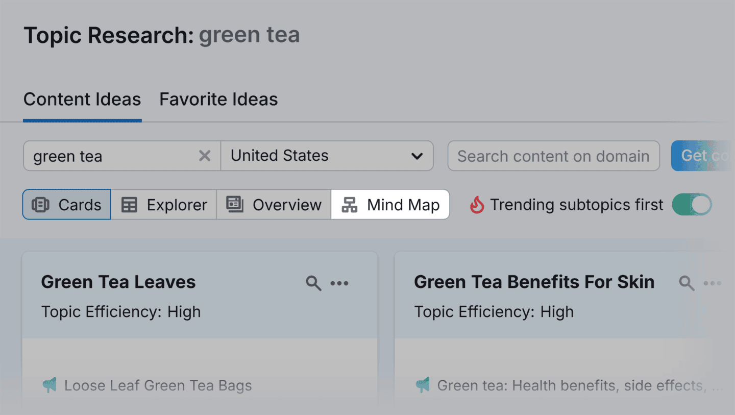This screenshot has width=735, height=415.
Task: Switch to Explorer view using its icon
Action: pos(129,204)
